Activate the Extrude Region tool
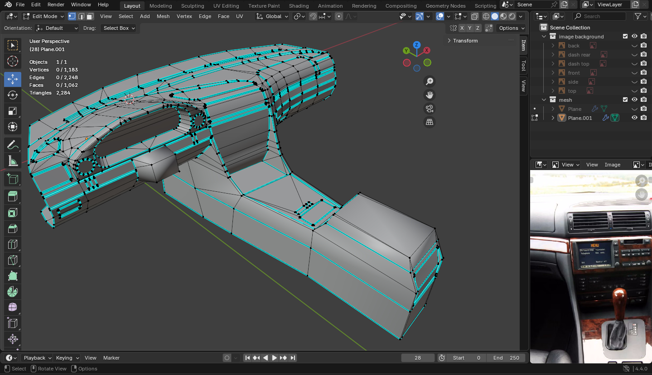 [x=13, y=196]
